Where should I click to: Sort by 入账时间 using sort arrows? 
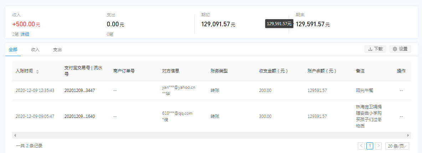click(x=37, y=71)
